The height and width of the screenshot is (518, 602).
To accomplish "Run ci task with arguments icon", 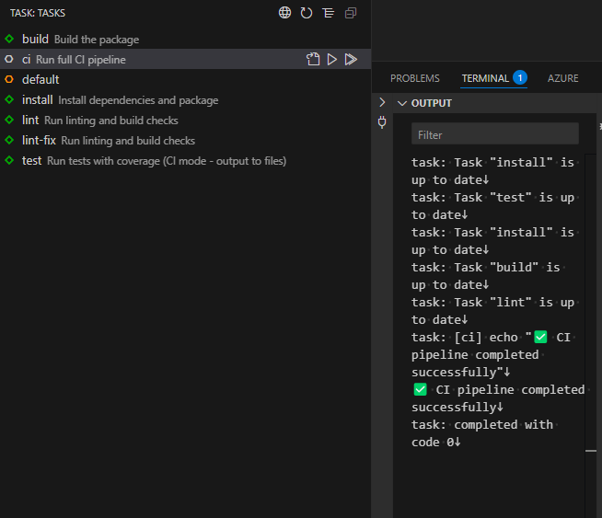I will (x=351, y=59).
